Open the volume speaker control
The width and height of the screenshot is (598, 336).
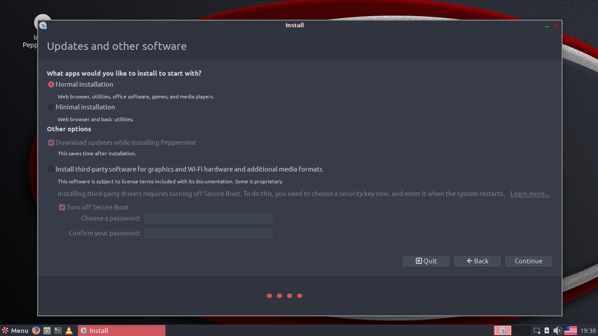[557, 330]
